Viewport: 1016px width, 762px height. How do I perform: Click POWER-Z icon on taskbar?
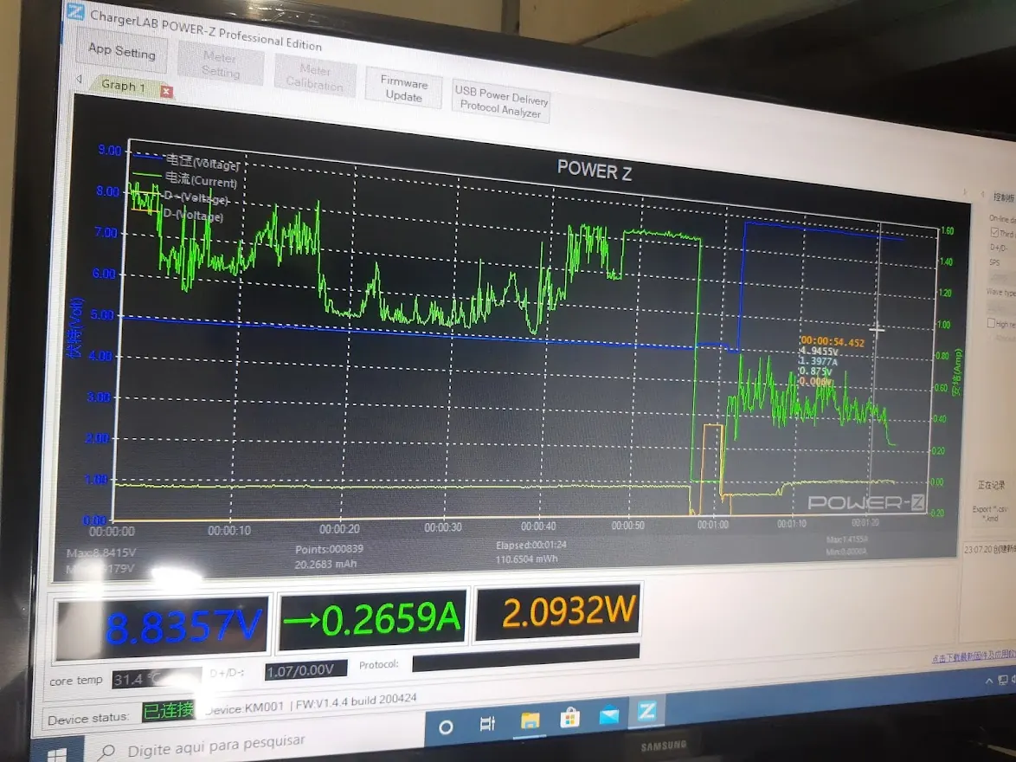click(646, 712)
